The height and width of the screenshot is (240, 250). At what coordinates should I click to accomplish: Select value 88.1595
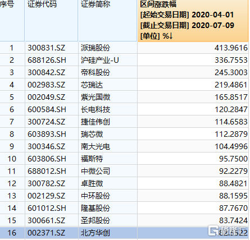click(x=233, y=196)
